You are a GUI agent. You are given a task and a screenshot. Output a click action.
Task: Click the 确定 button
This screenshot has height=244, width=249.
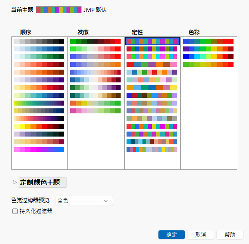click(x=172, y=234)
